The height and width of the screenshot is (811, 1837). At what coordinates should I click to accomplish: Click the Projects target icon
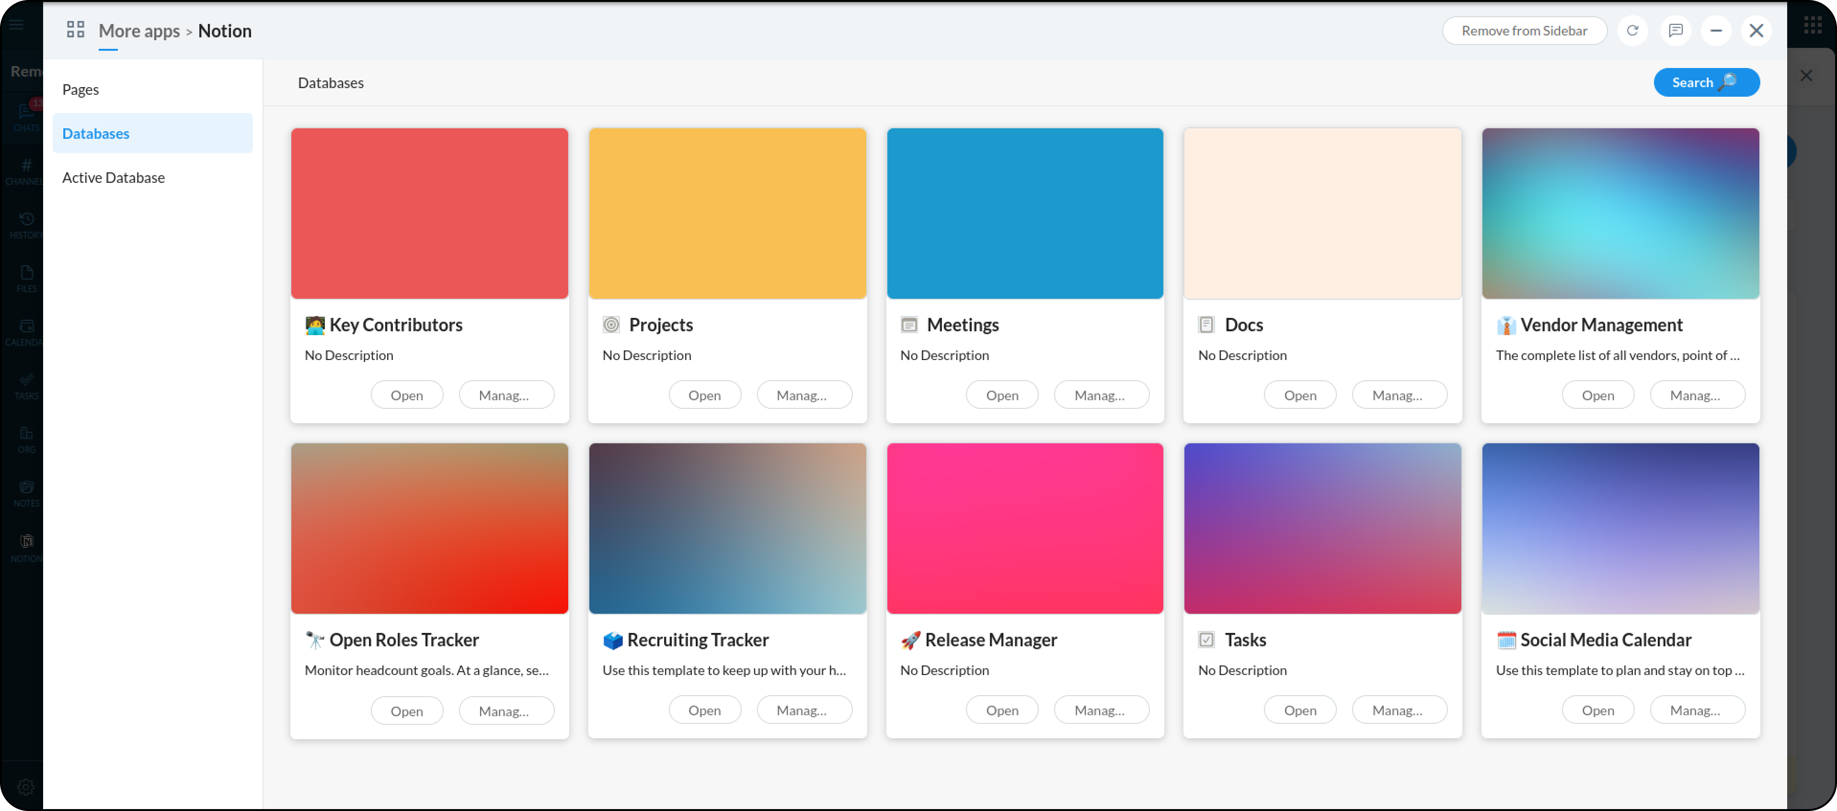click(611, 325)
